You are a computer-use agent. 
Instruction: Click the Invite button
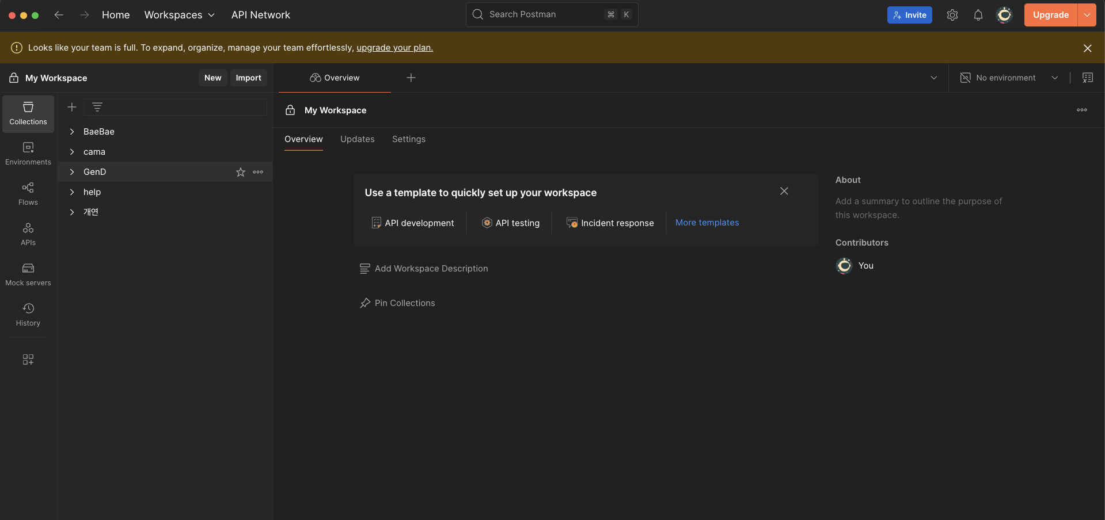[910, 15]
